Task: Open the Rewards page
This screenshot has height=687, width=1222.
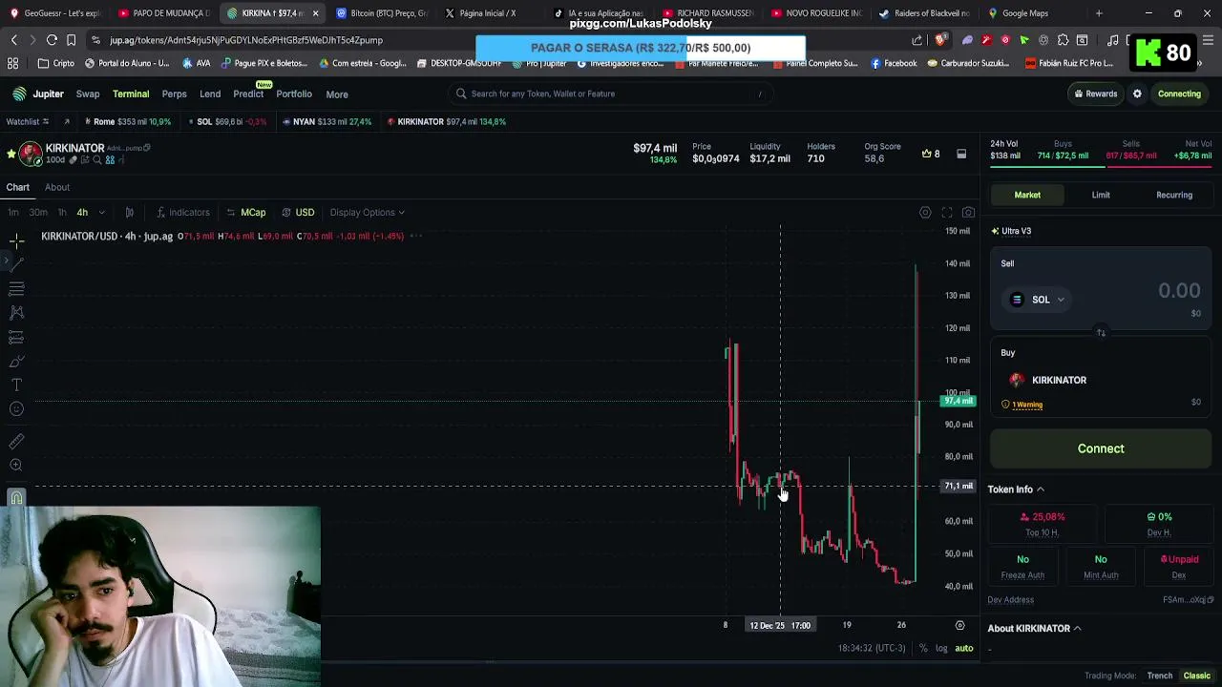Action: coord(1095,94)
